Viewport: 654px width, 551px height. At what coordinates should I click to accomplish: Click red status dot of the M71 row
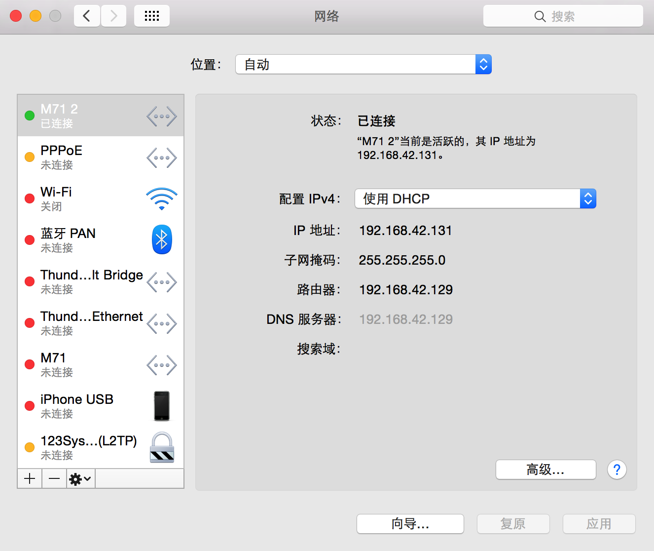tap(30, 364)
